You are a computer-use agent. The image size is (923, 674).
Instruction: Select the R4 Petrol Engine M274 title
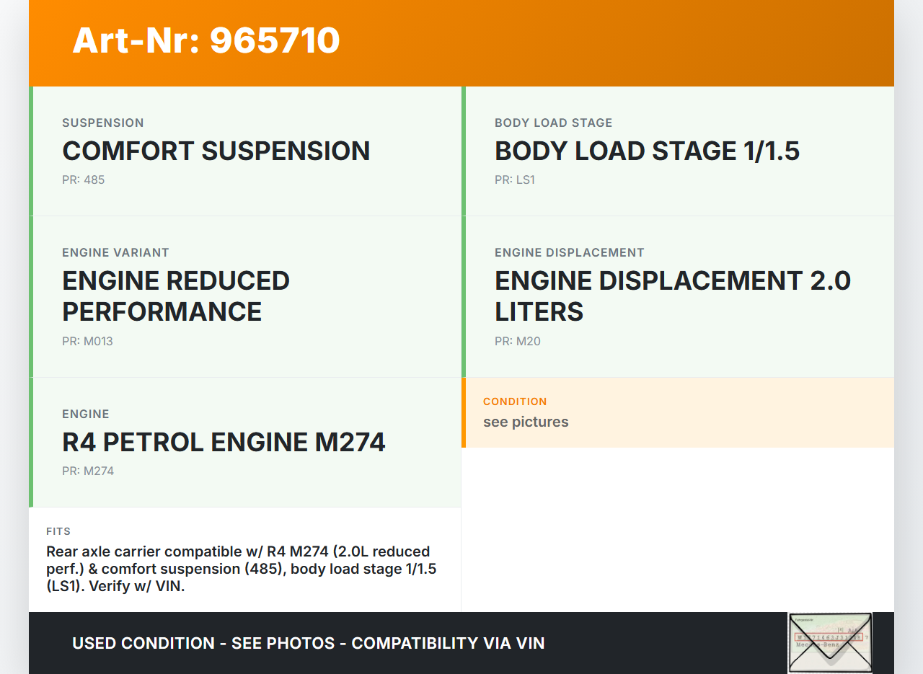(224, 442)
